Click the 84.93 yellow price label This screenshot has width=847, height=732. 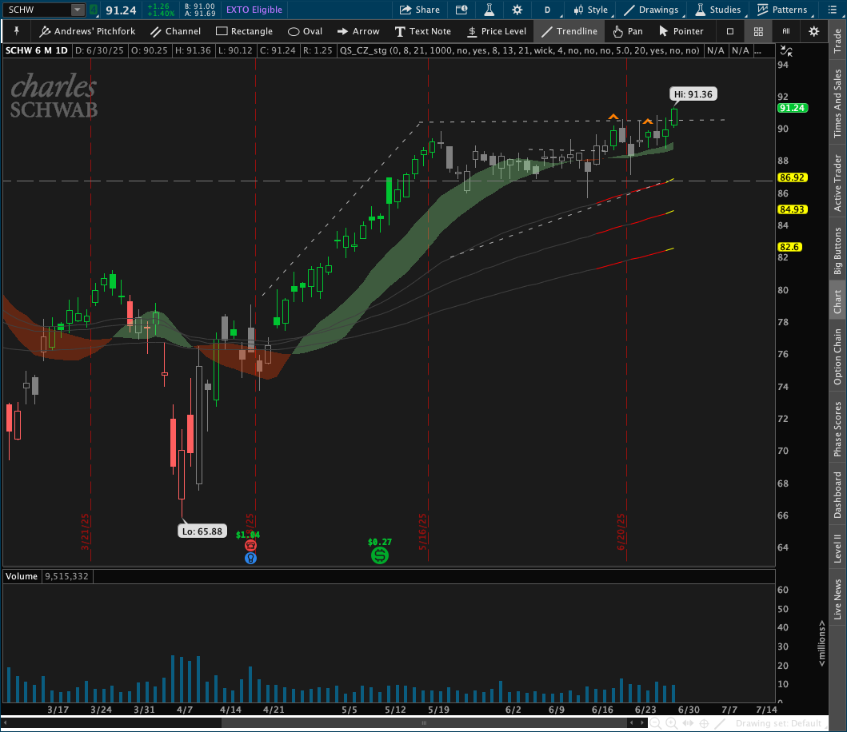coord(792,209)
